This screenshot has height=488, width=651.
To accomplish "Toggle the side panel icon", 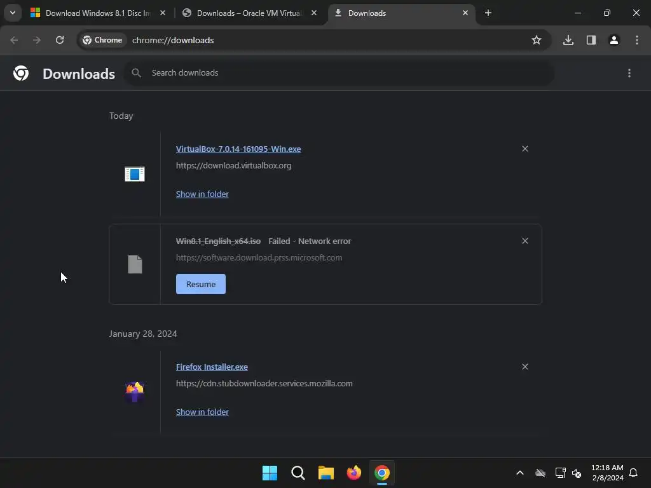I will (x=591, y=40).
